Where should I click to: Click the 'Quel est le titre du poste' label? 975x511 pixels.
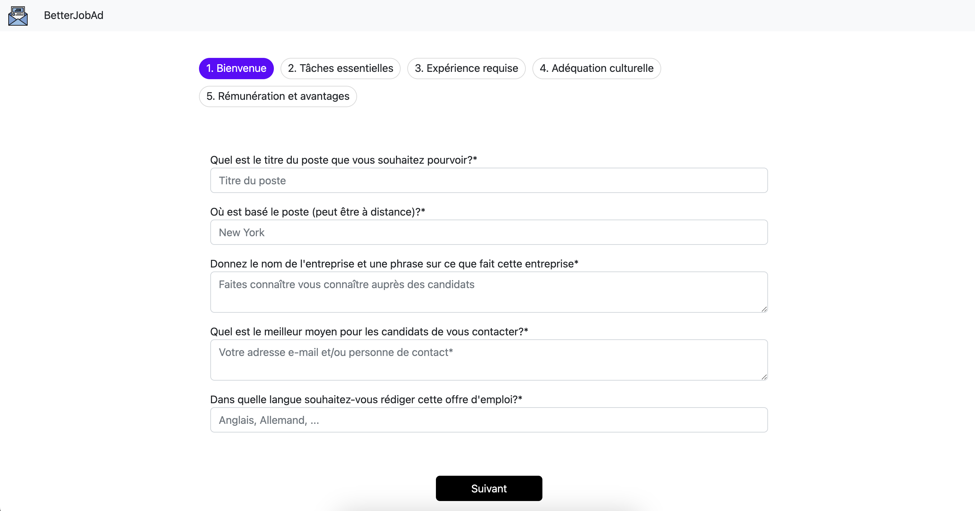[343, 160]
